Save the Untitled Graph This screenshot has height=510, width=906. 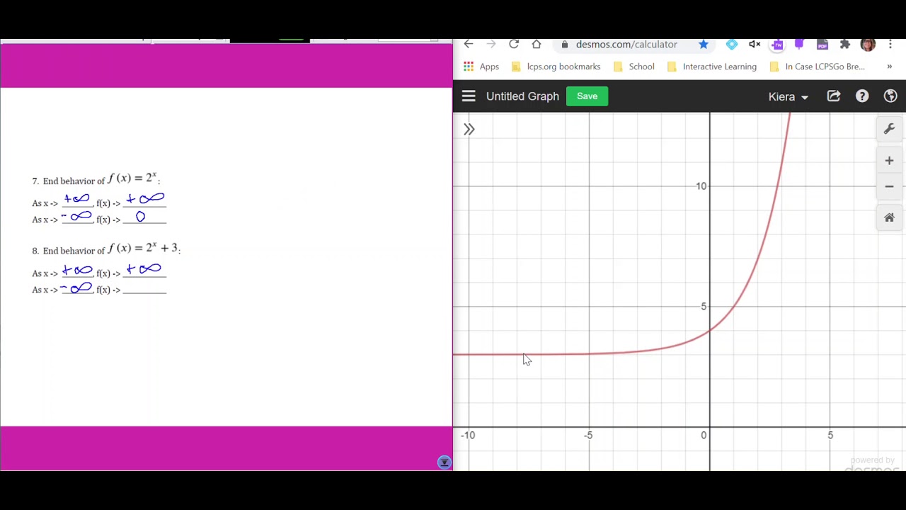click(x=587, y=96)
